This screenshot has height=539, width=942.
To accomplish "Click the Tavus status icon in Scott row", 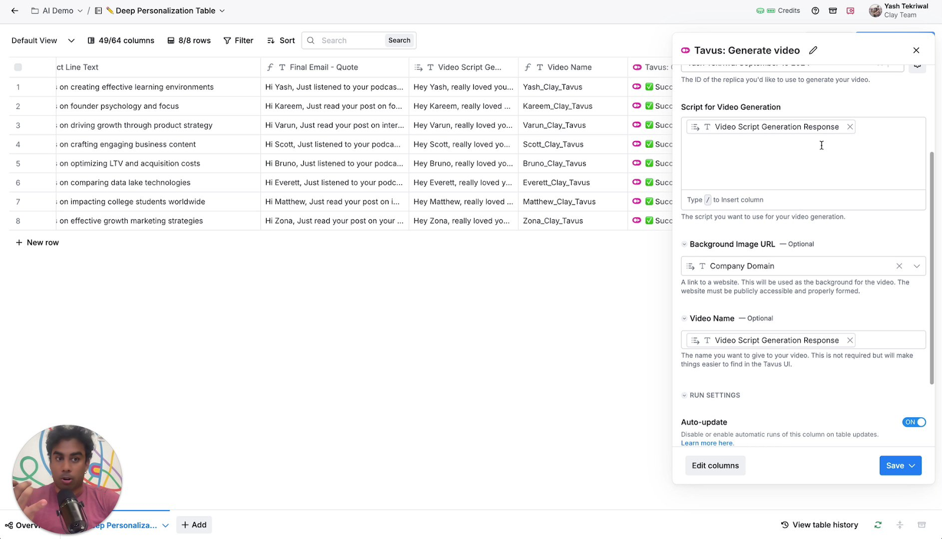I will click(636, 144).
